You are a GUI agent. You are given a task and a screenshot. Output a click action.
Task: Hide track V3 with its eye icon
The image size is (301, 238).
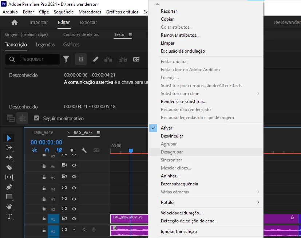click(x=74, y=199)
